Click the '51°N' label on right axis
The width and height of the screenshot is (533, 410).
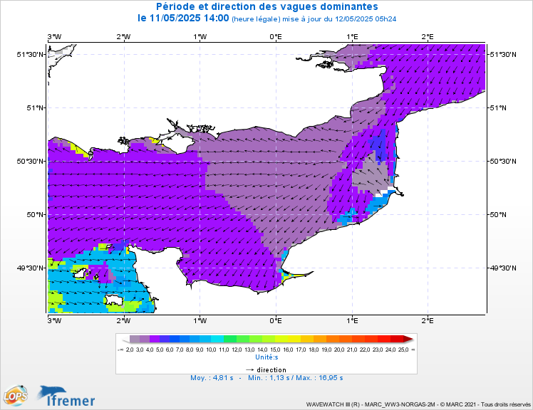pos(498,108)
